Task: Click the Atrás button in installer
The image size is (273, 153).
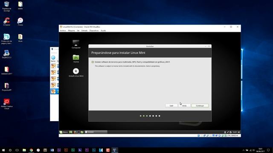Action: pos(184,106)
